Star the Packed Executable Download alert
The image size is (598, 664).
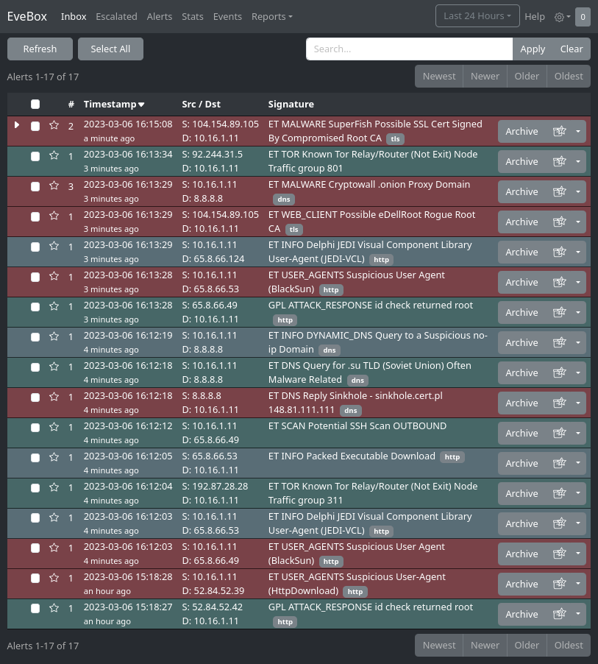point(54,458)
